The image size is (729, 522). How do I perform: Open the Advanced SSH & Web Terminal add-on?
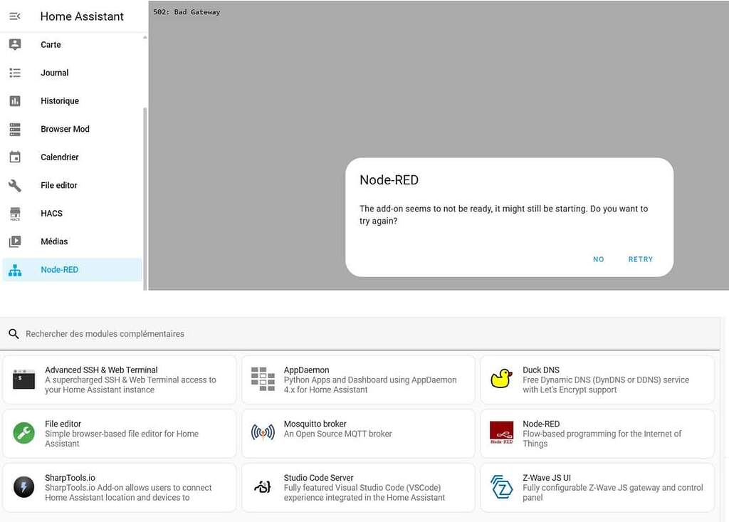click(x=119, y=379)
